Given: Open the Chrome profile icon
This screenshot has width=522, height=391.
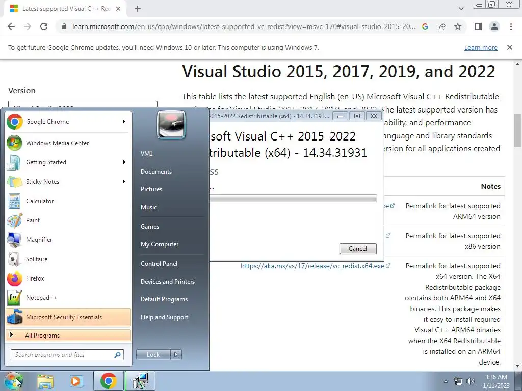Looking at the screenshot, I should (x=494, y=26).
